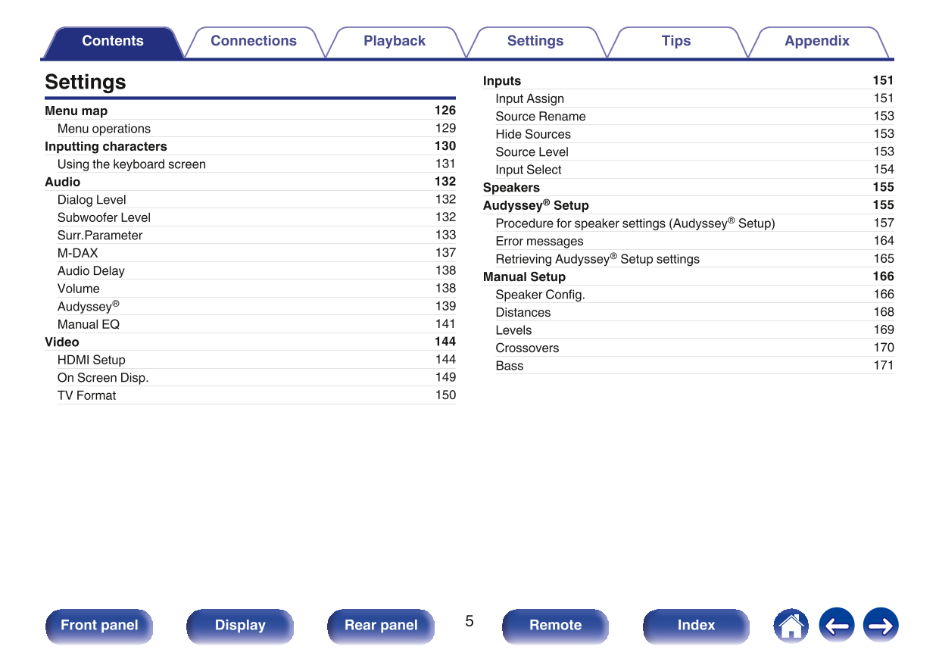Screen dimensions: 939x662
Task: Click the Home icon
Action: click(791, 626)
